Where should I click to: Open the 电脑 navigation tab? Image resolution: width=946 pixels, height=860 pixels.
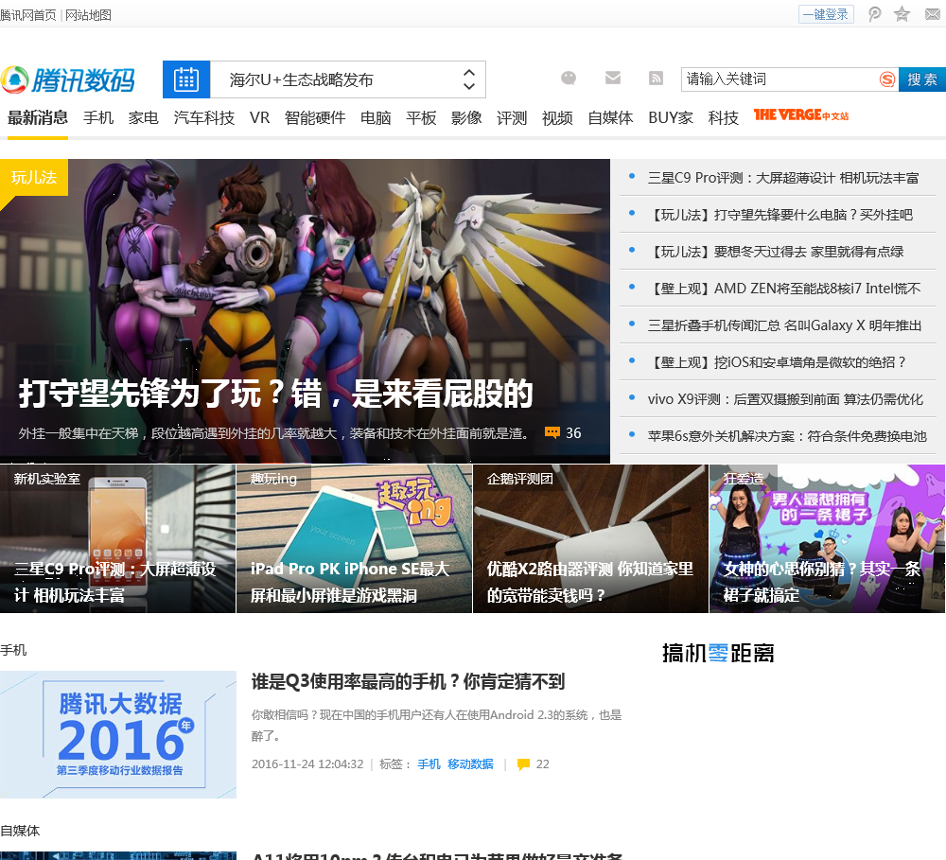[376, 118]
